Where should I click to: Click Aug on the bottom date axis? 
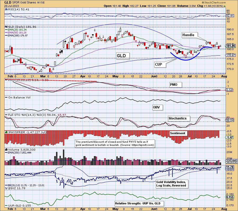pos(224,209)
